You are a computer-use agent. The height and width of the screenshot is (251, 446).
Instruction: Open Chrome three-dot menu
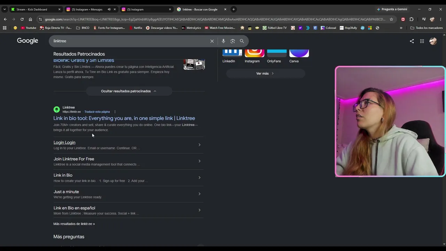click(x=441, y=19)
